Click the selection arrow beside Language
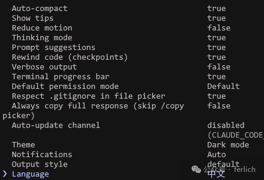 click(x=5, y=174)
